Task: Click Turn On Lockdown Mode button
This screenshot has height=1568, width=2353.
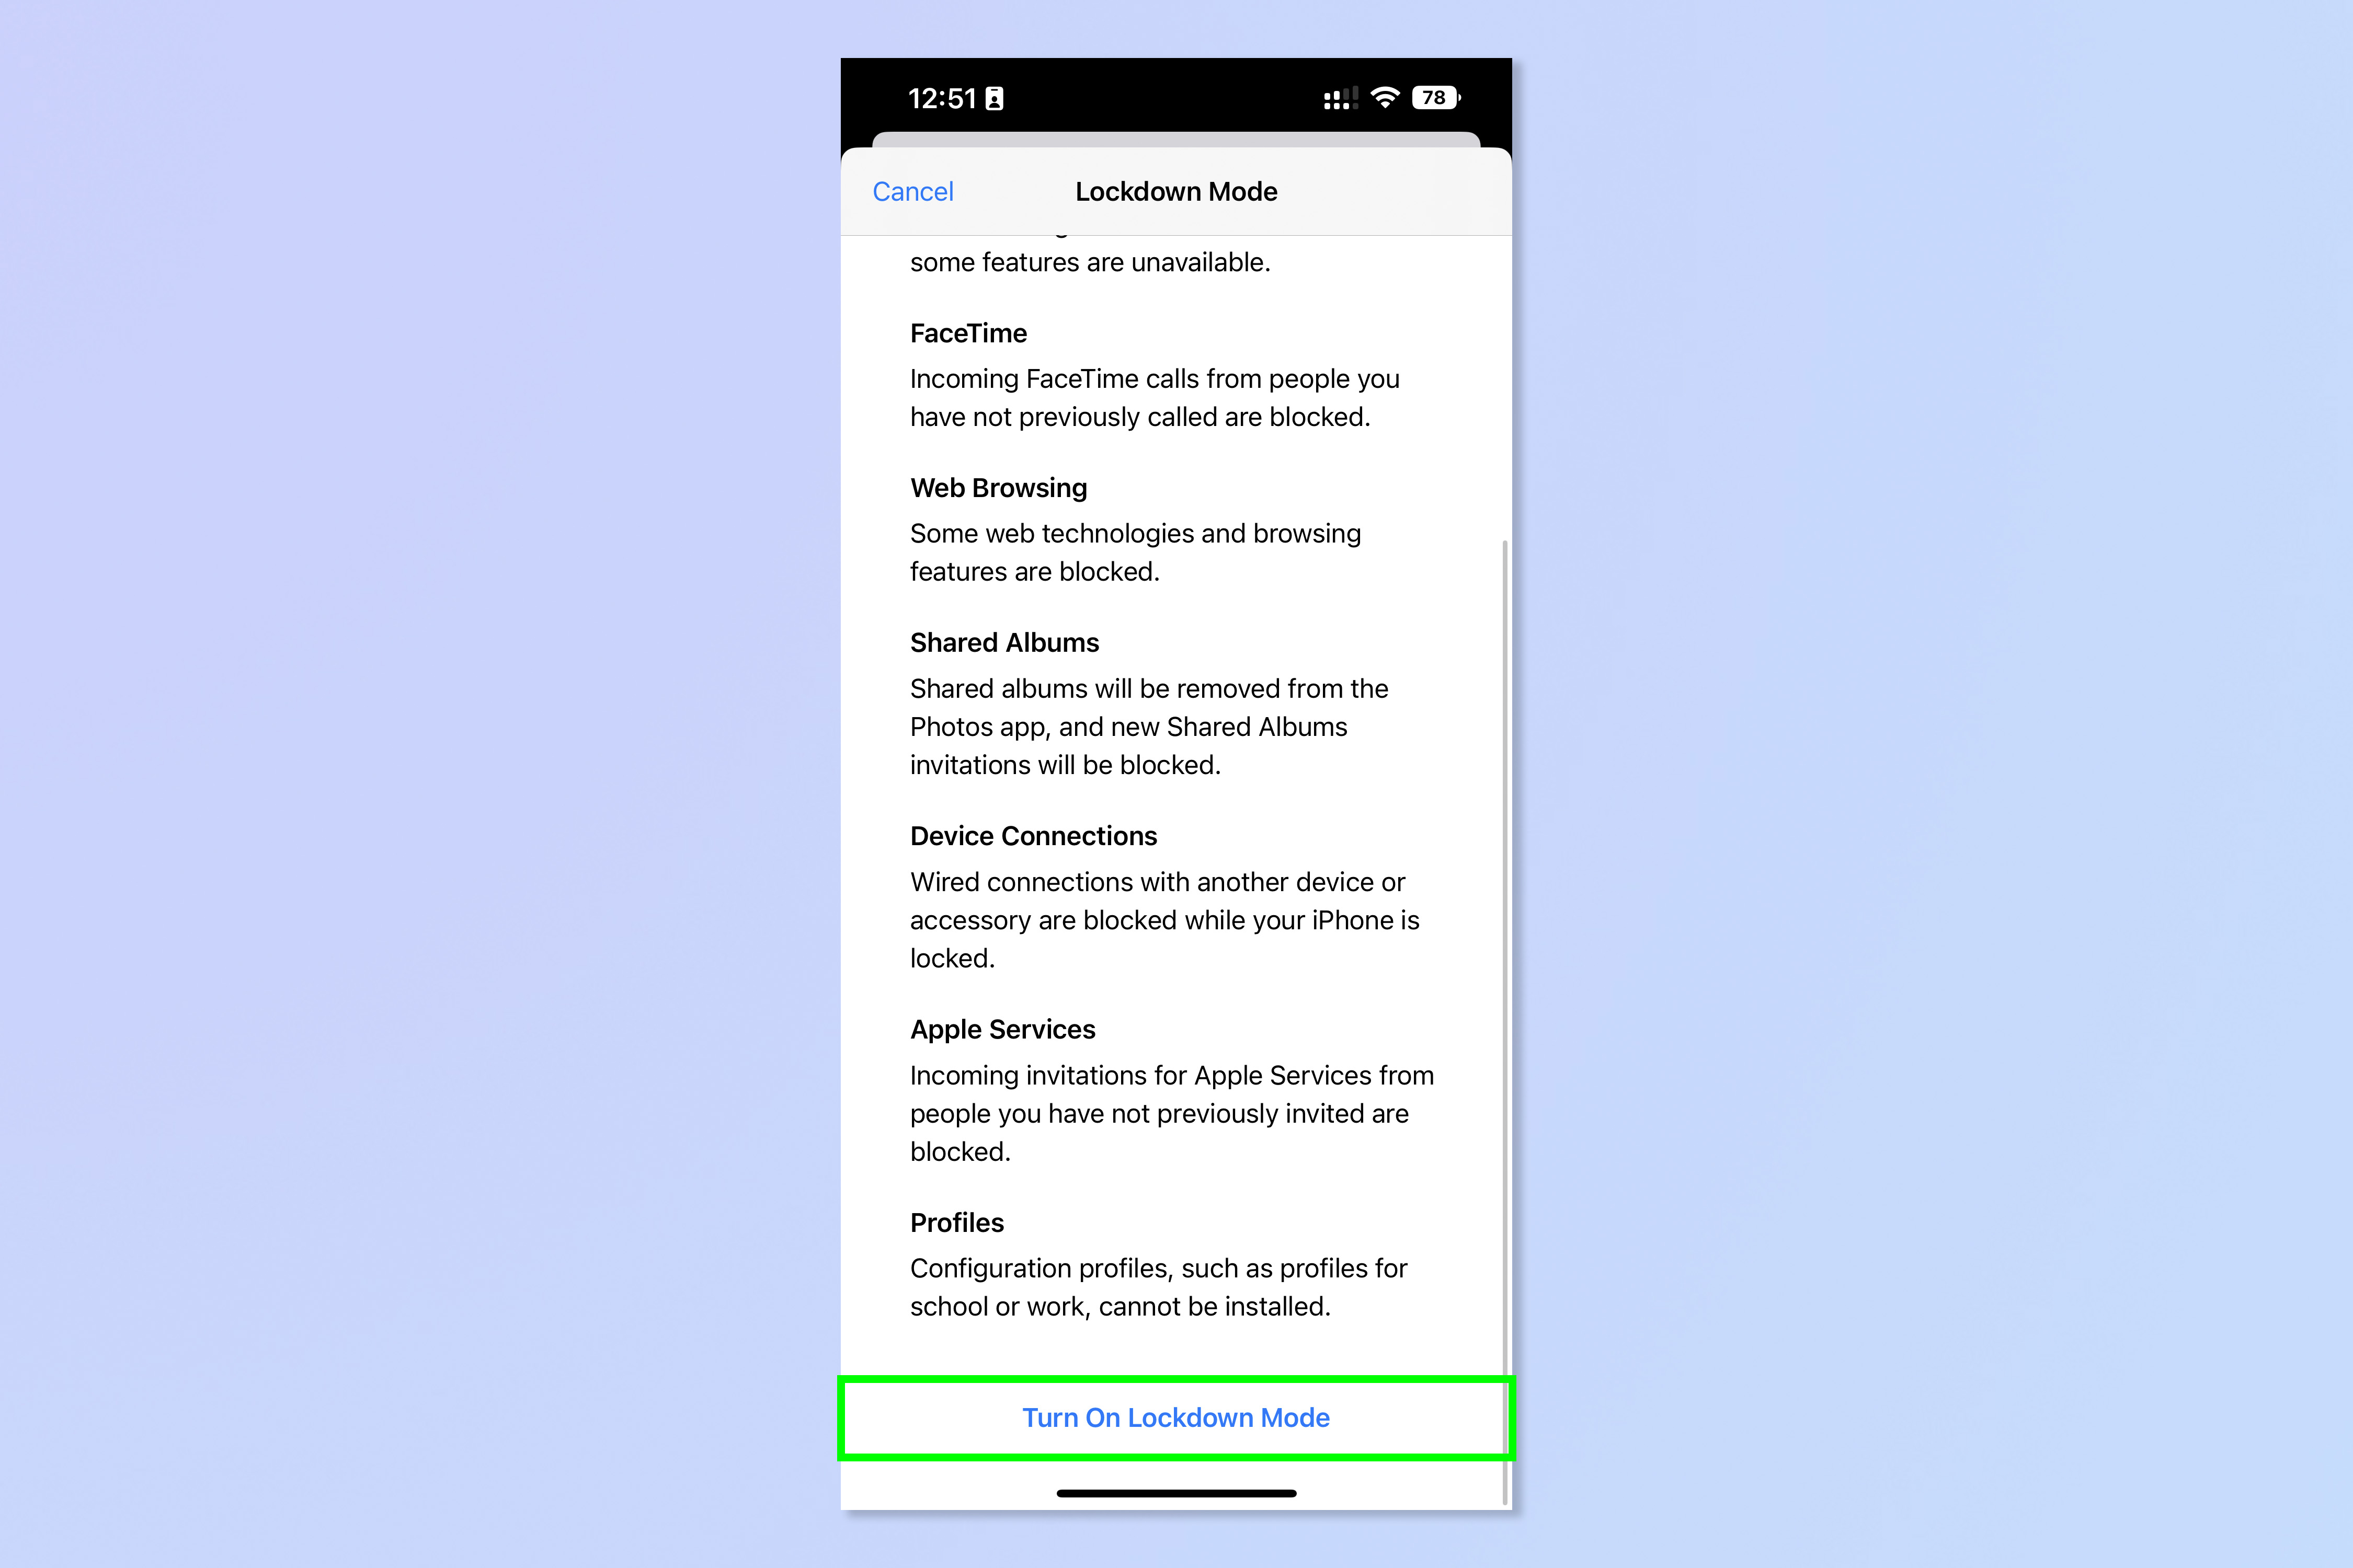Action: 1176,1417
